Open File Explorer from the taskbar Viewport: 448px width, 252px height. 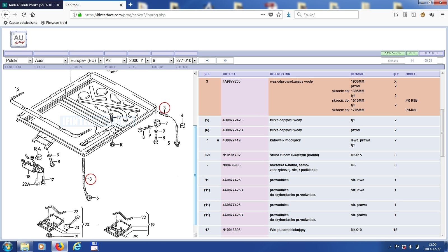coord(25,246)
